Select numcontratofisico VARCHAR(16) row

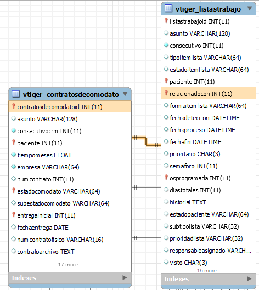[x=70, y=240]
